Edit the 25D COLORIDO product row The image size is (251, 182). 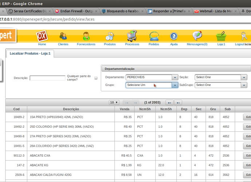[x=247, y=127]
